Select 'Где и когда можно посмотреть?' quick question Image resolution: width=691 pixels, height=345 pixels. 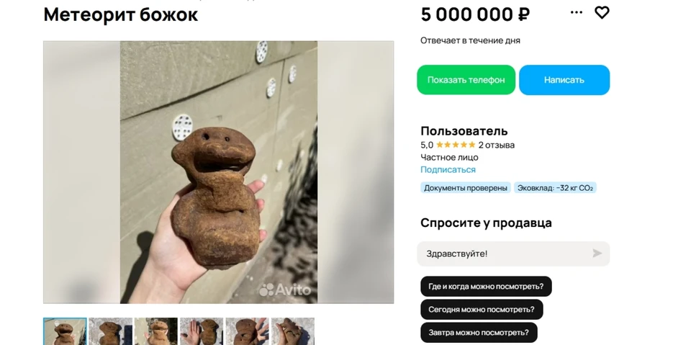[486, 287]
